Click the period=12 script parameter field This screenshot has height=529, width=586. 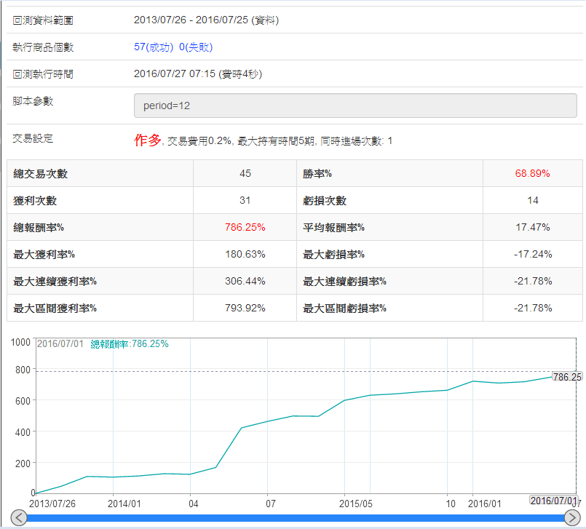(x=355, y=106)
